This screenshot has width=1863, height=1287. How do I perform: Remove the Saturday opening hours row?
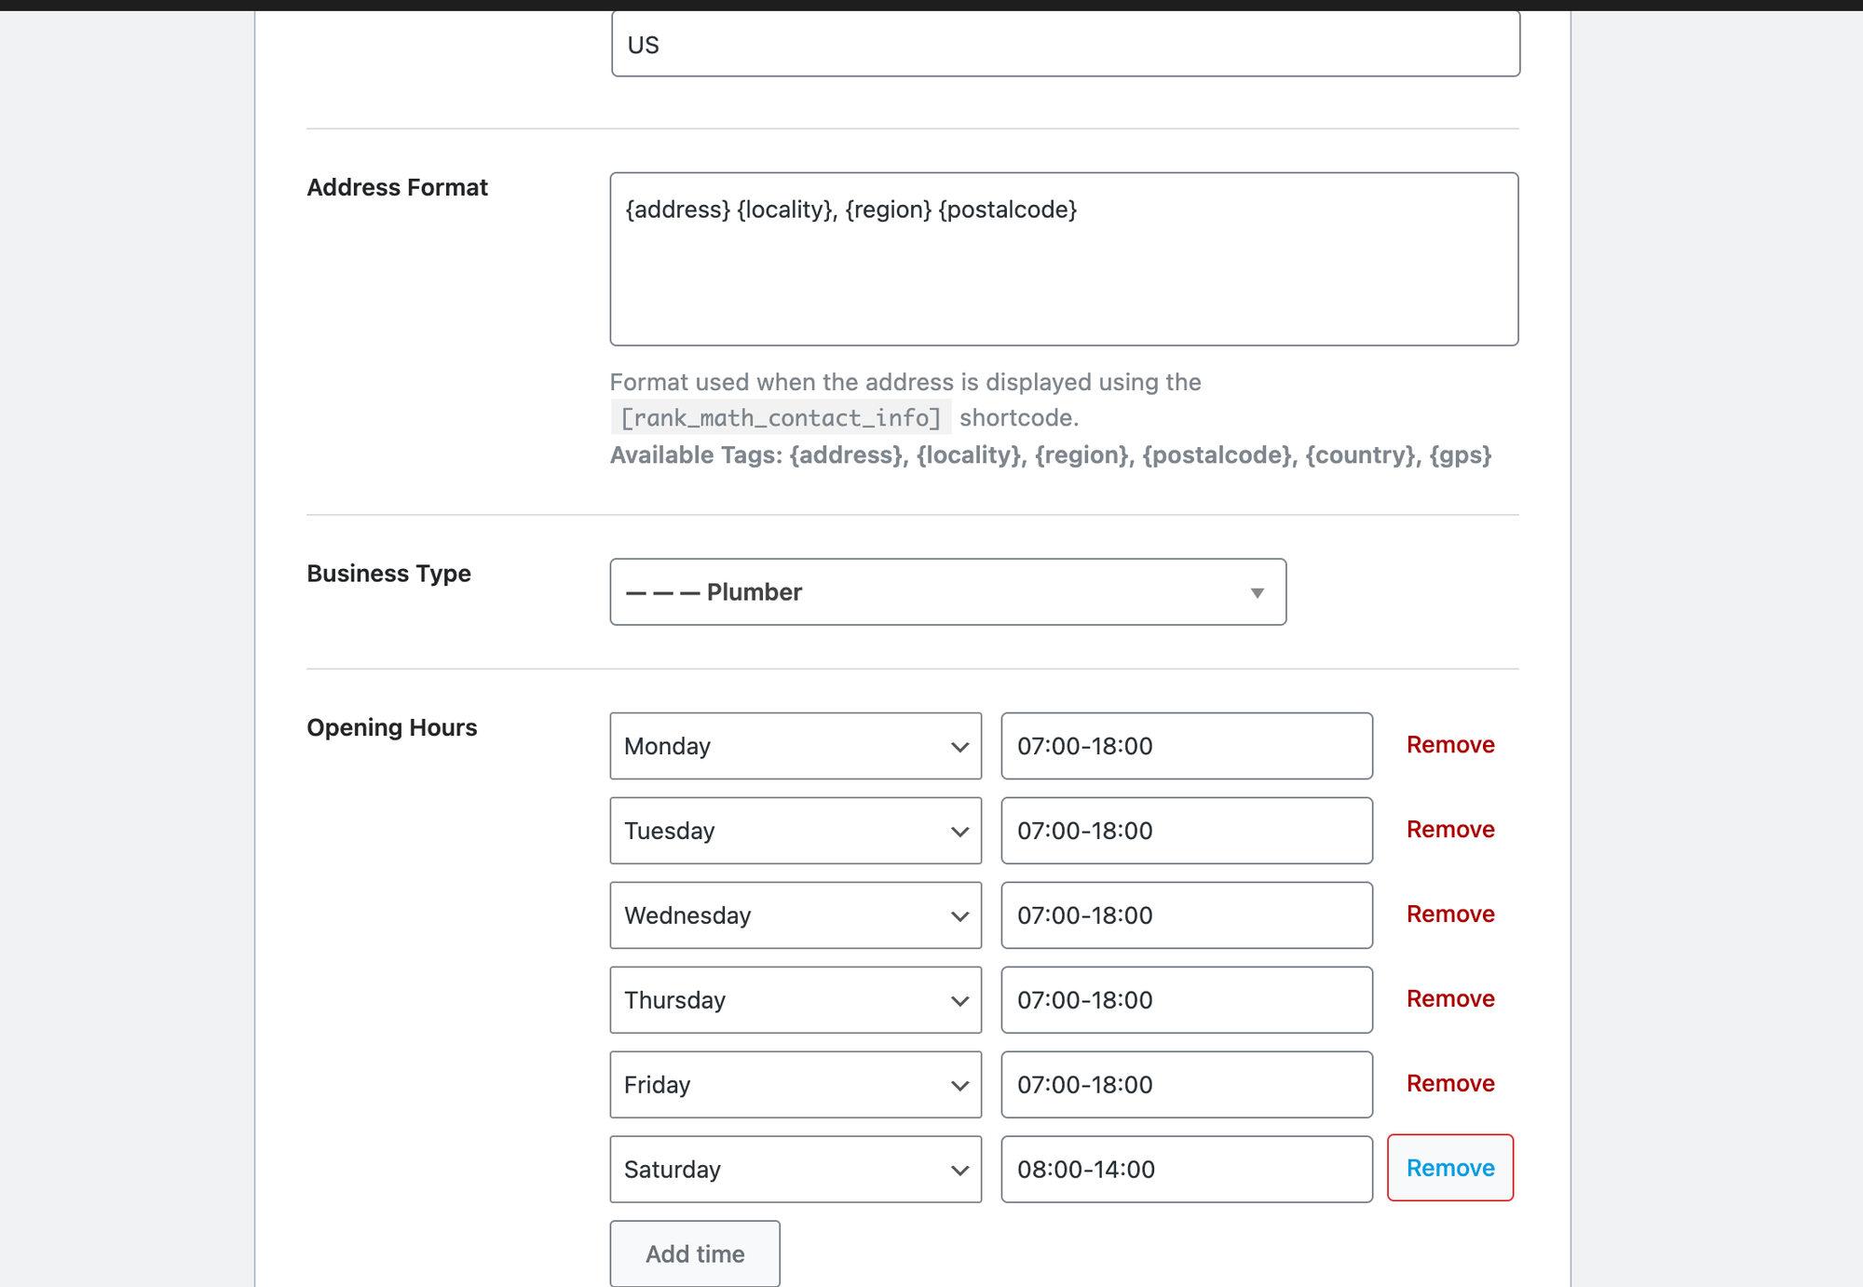1450,1168
